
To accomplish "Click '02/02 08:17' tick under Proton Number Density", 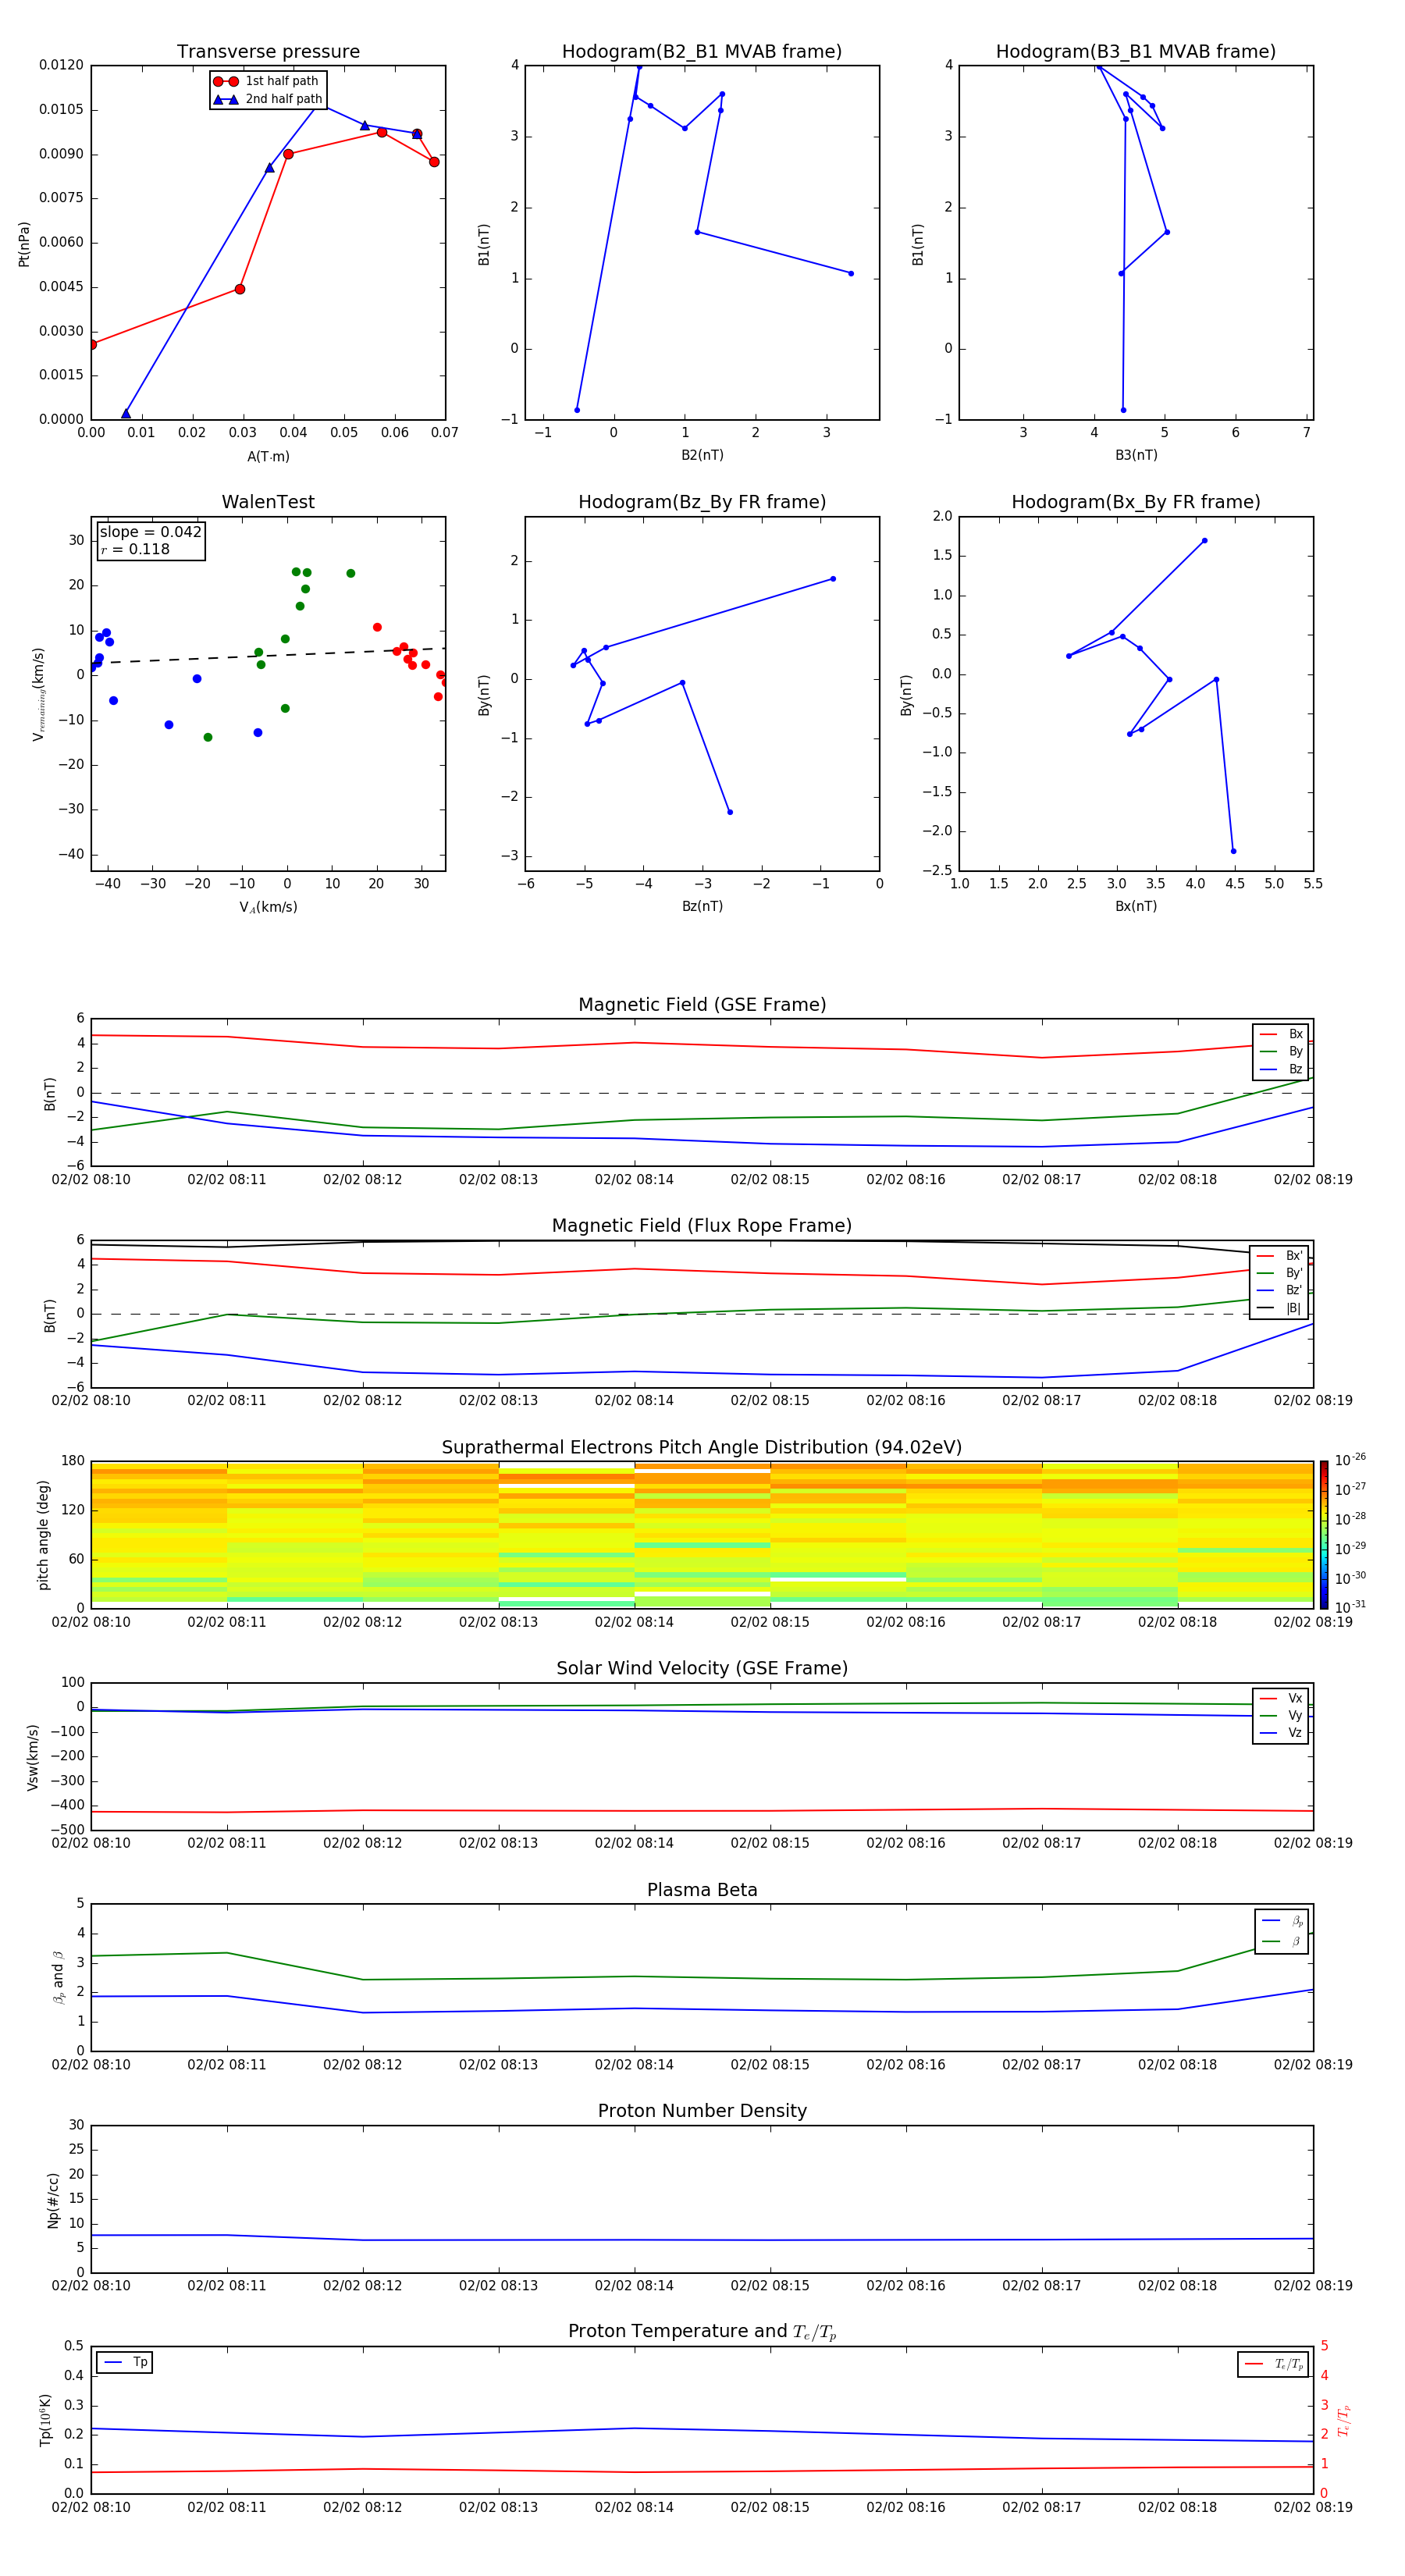I will (x=1042, y=2286).
